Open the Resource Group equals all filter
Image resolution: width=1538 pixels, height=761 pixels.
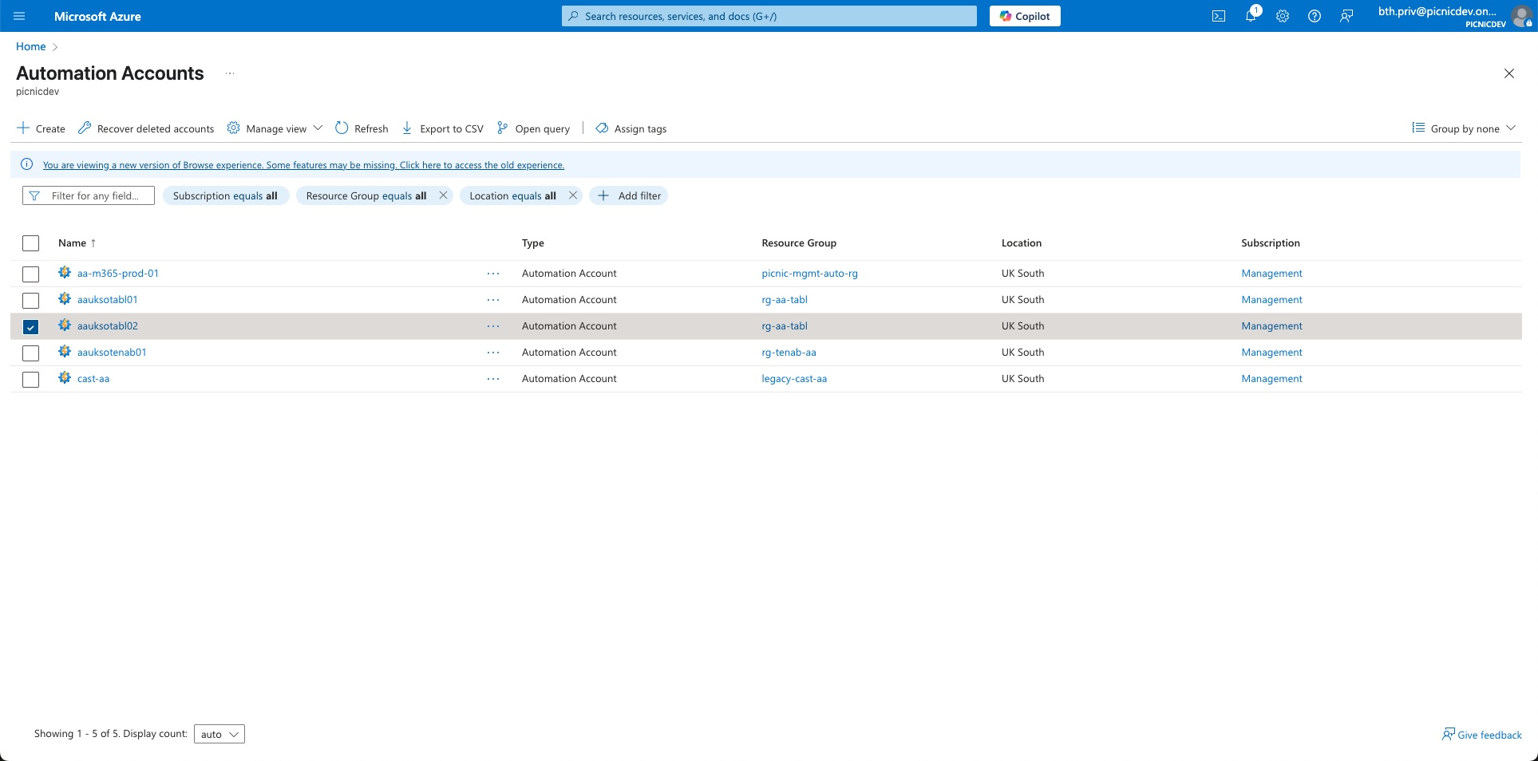pyautogui.click(x=366, y=195)
